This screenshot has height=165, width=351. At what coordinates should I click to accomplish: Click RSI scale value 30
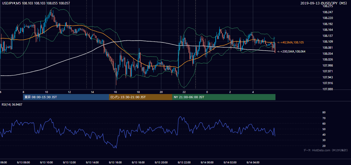point(324,140)
